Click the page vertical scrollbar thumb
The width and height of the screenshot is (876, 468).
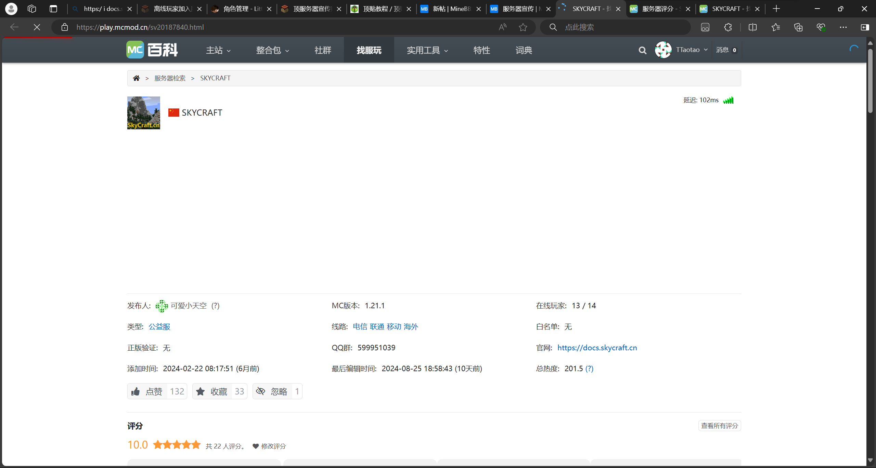pos(871,81)
